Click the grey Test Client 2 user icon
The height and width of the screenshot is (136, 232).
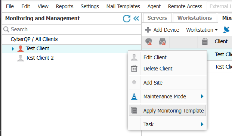click(x=21, y=58)
